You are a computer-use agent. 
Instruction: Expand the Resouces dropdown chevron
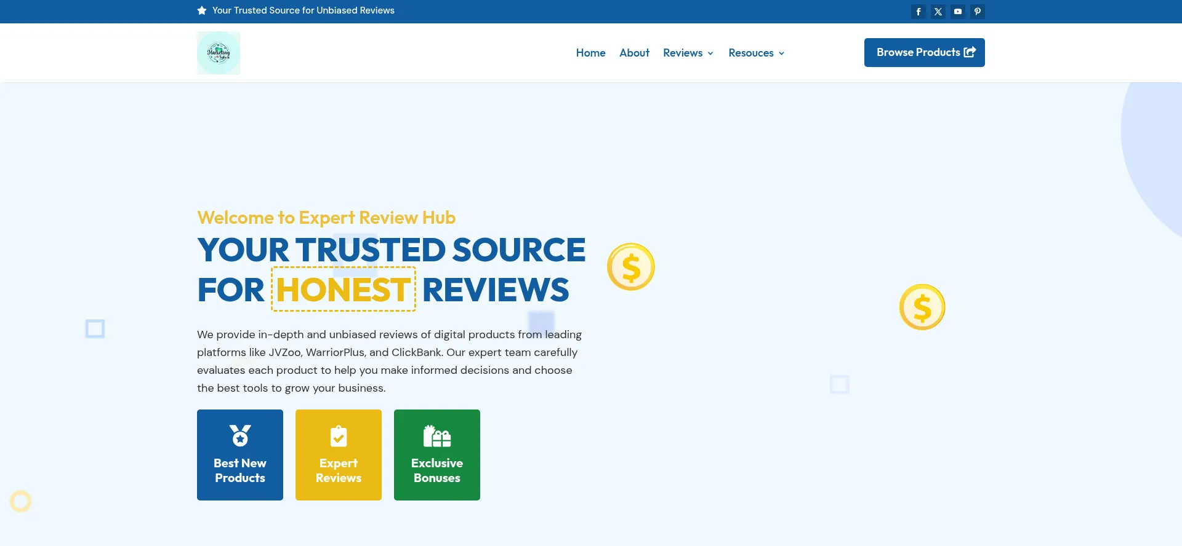pyautogui.click(x=781, y=53)
